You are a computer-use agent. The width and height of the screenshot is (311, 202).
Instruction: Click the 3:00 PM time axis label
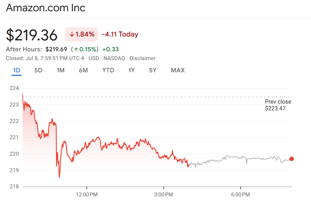point(164,194)
